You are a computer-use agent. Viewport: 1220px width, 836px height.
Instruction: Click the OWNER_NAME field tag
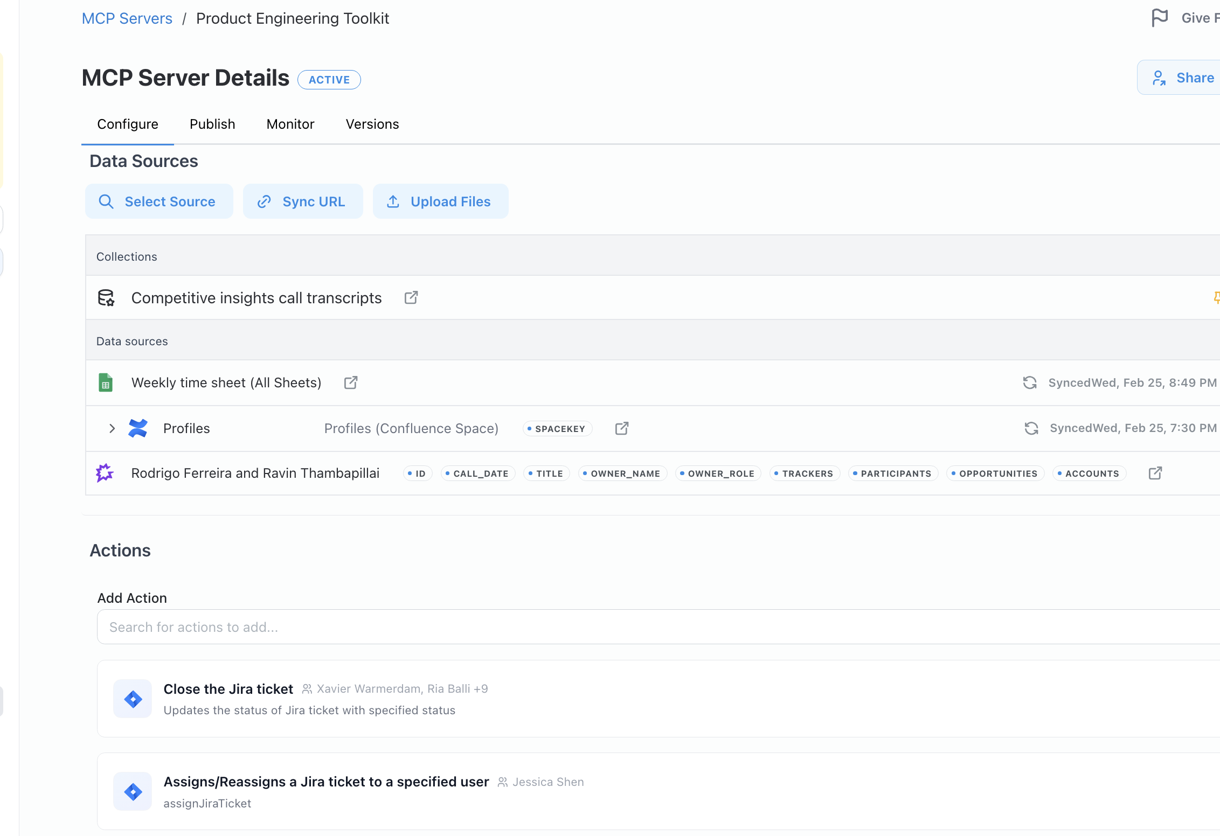[622, 473]
